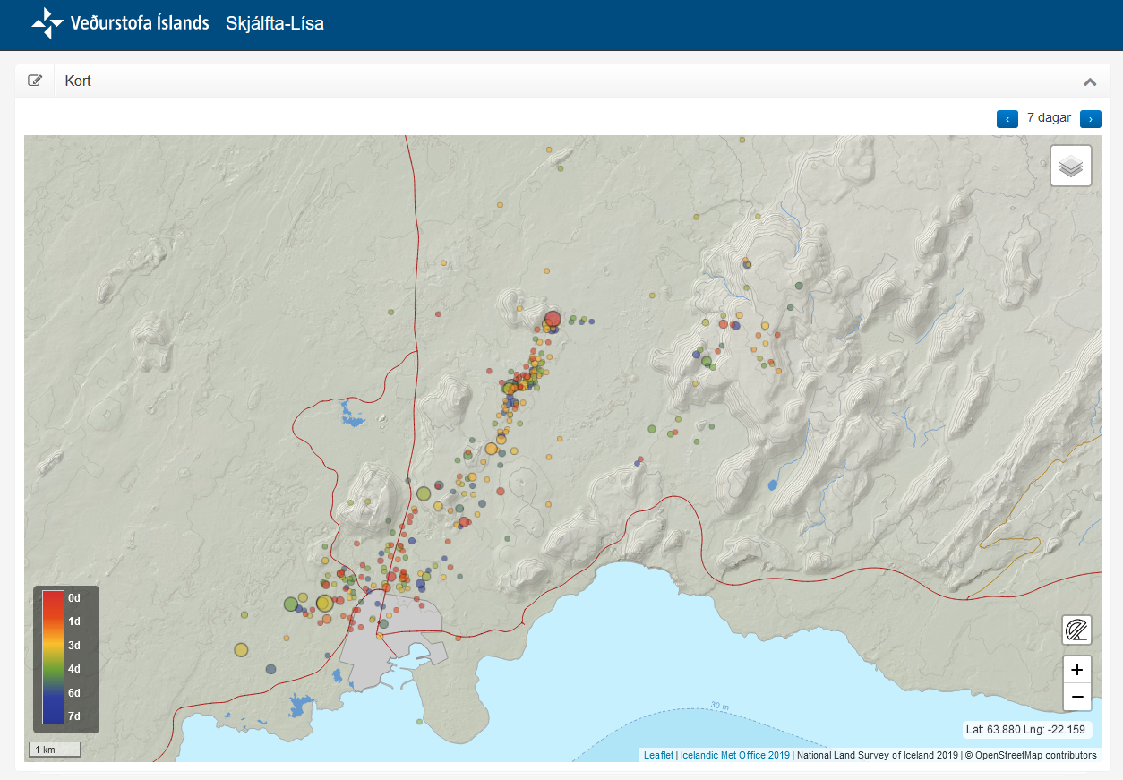Screen dimensions: 1123x780
Task: Go to previous 7-day period
Action: [x=1007, y=118]
